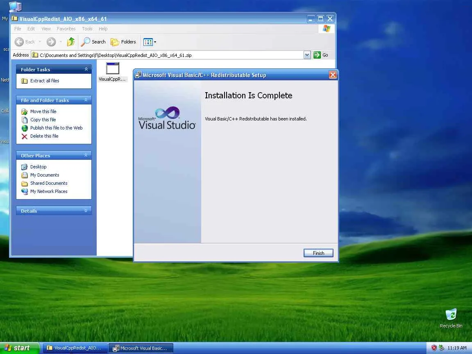
Task: Click Copy this file
Action: point(43,120)
